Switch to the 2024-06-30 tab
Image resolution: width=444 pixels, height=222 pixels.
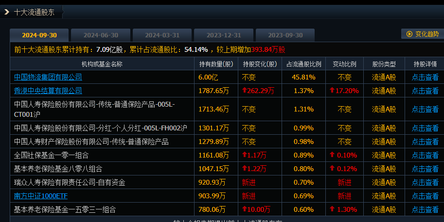point(101,35)
